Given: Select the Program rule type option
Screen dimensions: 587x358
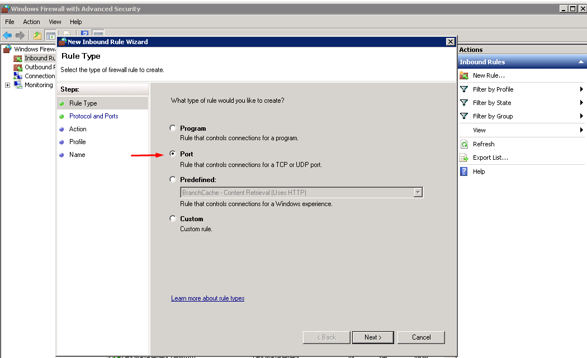Looking at the screenshot, I should tap(173, 128).
